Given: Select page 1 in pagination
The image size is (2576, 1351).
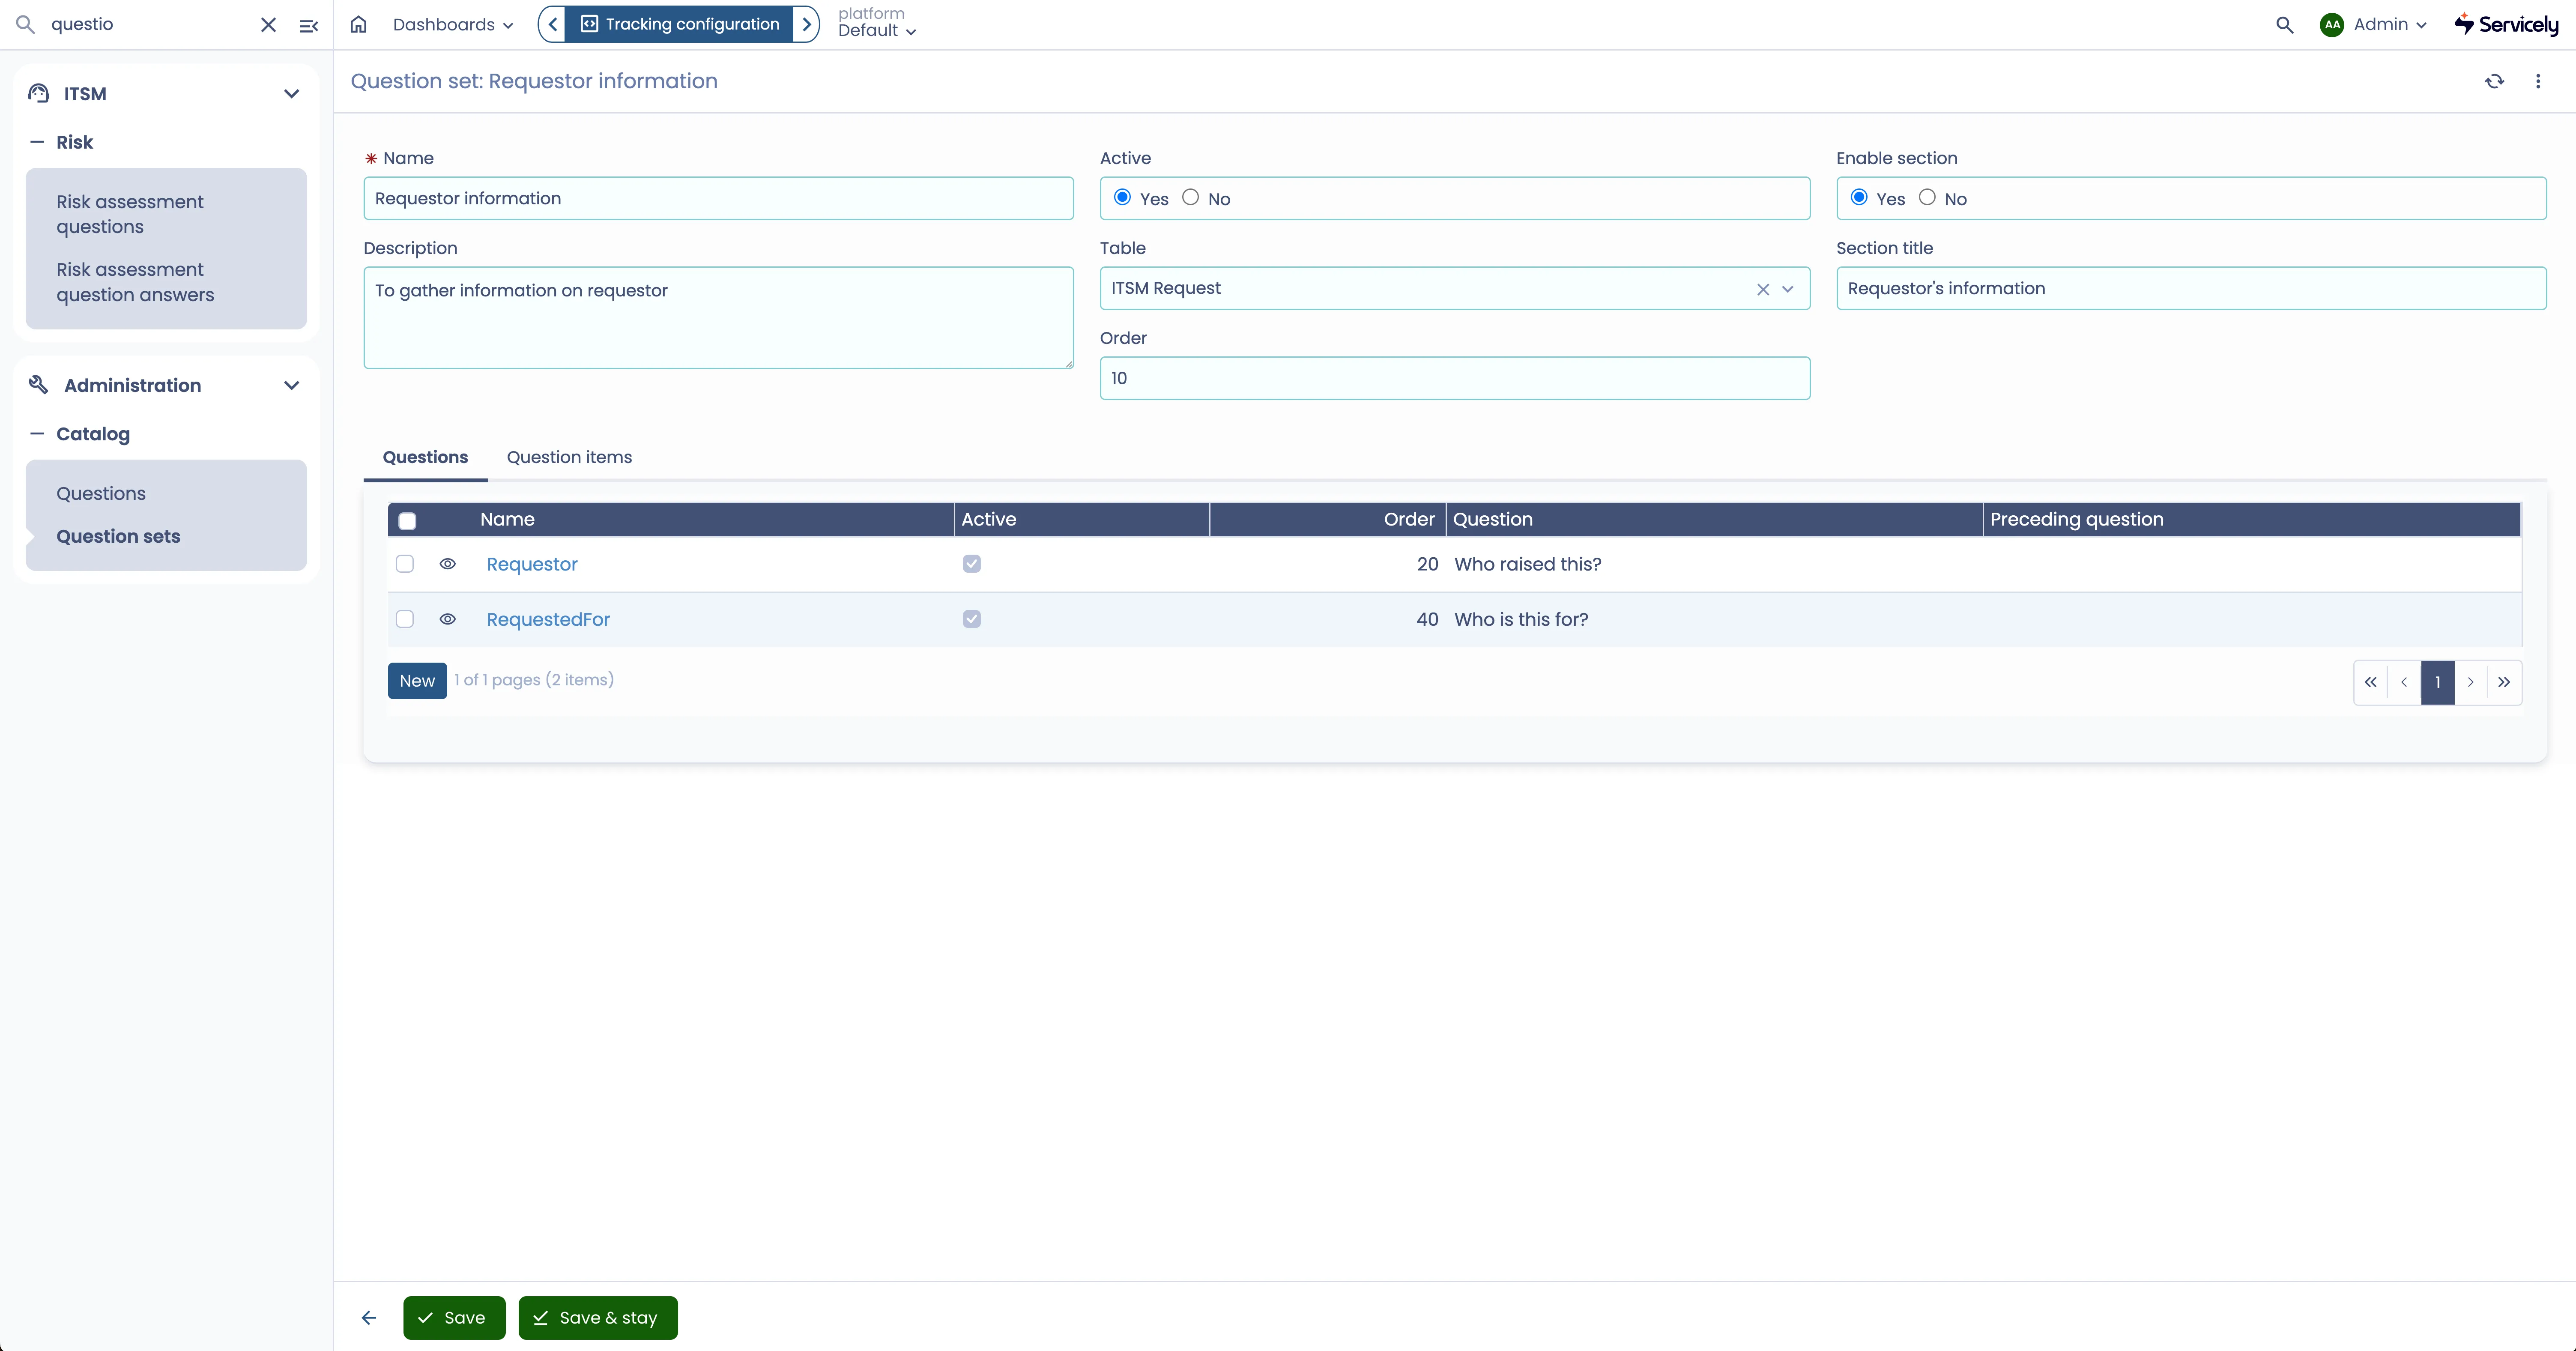Looking at the screenshot, I should tap(2438, 682).
